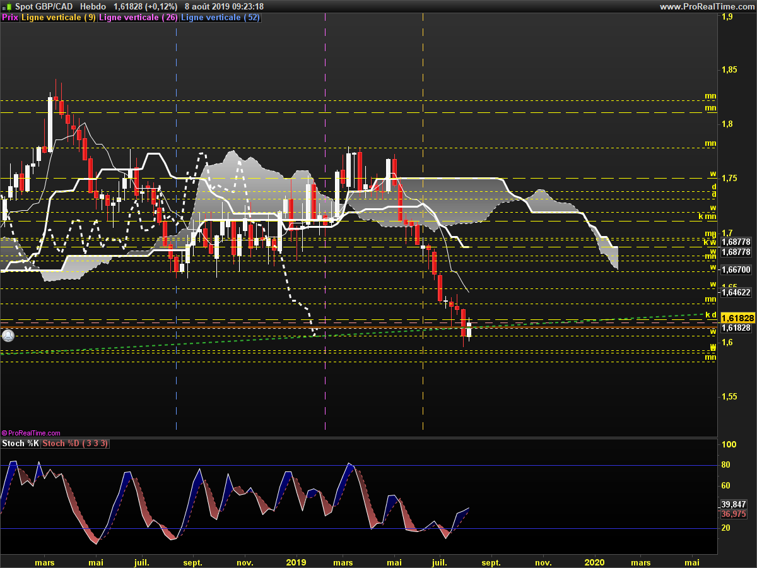Viewport: 757px width, 568px height.
Task: Click the 1,75 price axis label
Action: pos(729,179)
